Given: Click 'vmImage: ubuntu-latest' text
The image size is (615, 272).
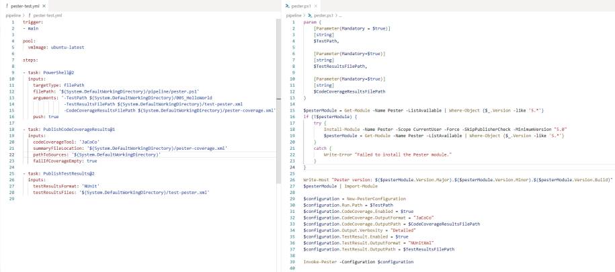Looking at the screenshot, I should pos(56,47).
